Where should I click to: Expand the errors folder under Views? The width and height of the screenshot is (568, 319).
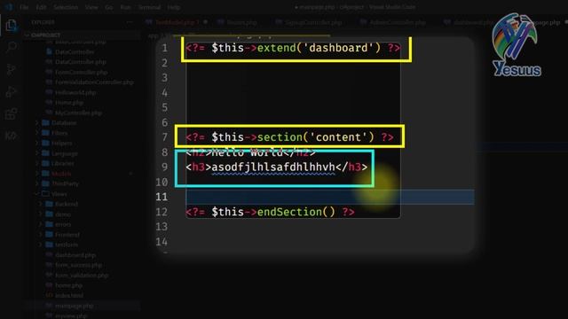click(63, 224)
